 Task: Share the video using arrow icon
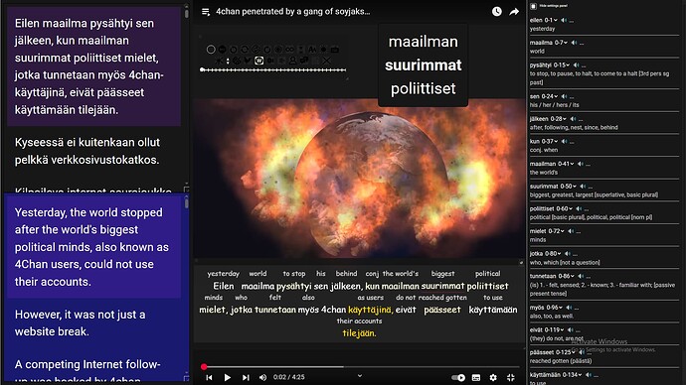coord(514,12)
